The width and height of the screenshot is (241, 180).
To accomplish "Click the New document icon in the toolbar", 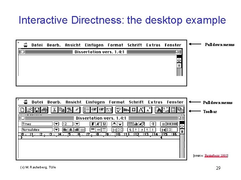I will pos(22,110).
